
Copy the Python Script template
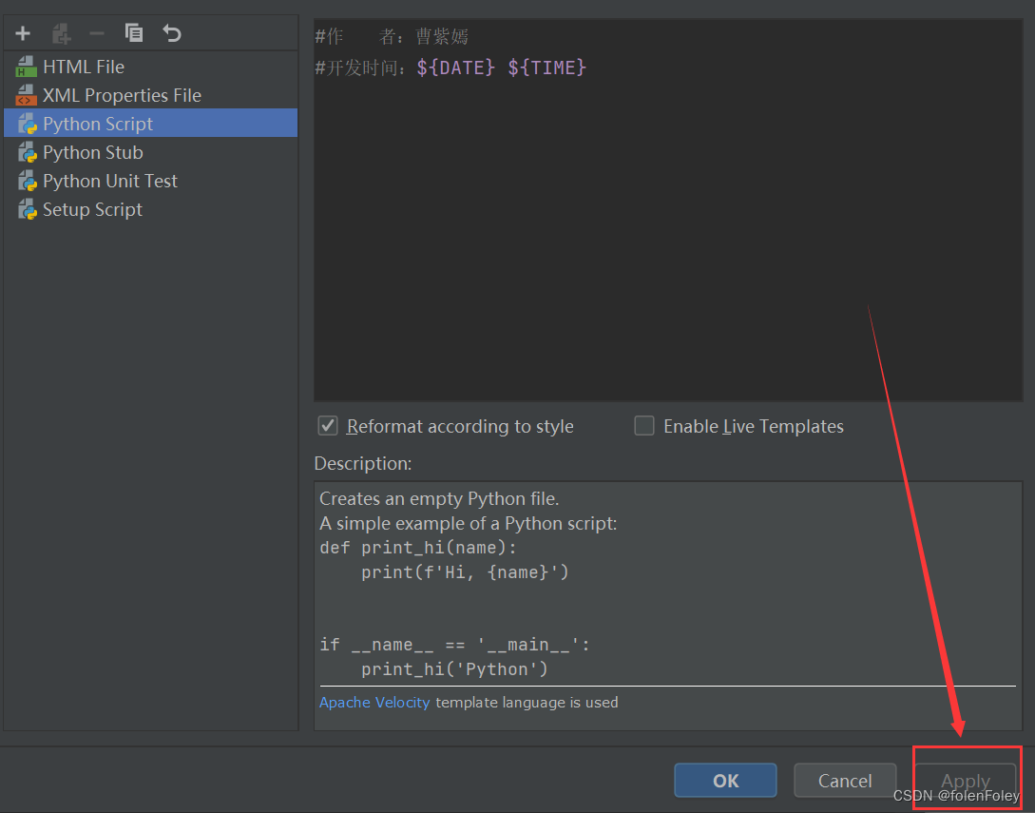pos(133,32)
